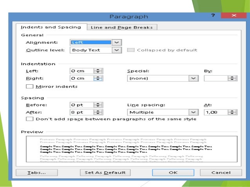Click the Before spacing value field
Viewport: 250px width, 187px height.
(82, 105)
